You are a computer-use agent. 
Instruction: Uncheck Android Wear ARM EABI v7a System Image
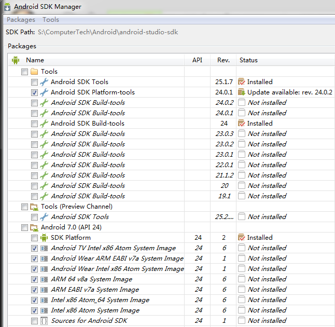pos(34,259)
